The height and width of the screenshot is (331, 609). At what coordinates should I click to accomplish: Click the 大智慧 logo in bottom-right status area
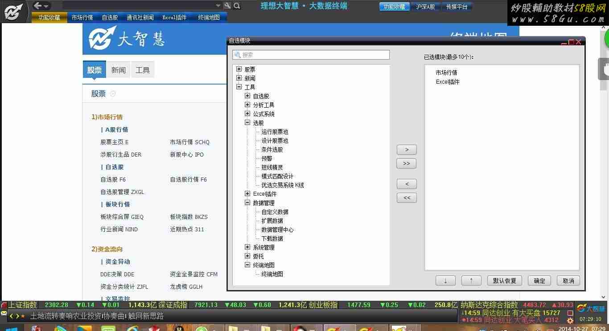tap(591, 308)
